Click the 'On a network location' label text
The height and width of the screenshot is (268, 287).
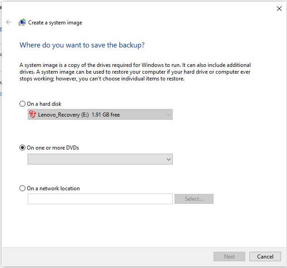click(x=53, y=188)
